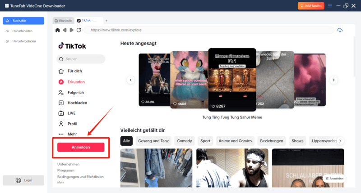Click the search magnifier icon

pyautogui.click(x=61, y=59)
